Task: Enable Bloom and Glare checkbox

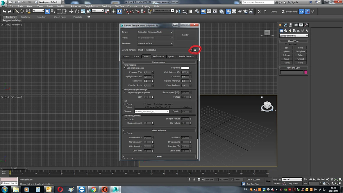Action: (x=125, y=133)
